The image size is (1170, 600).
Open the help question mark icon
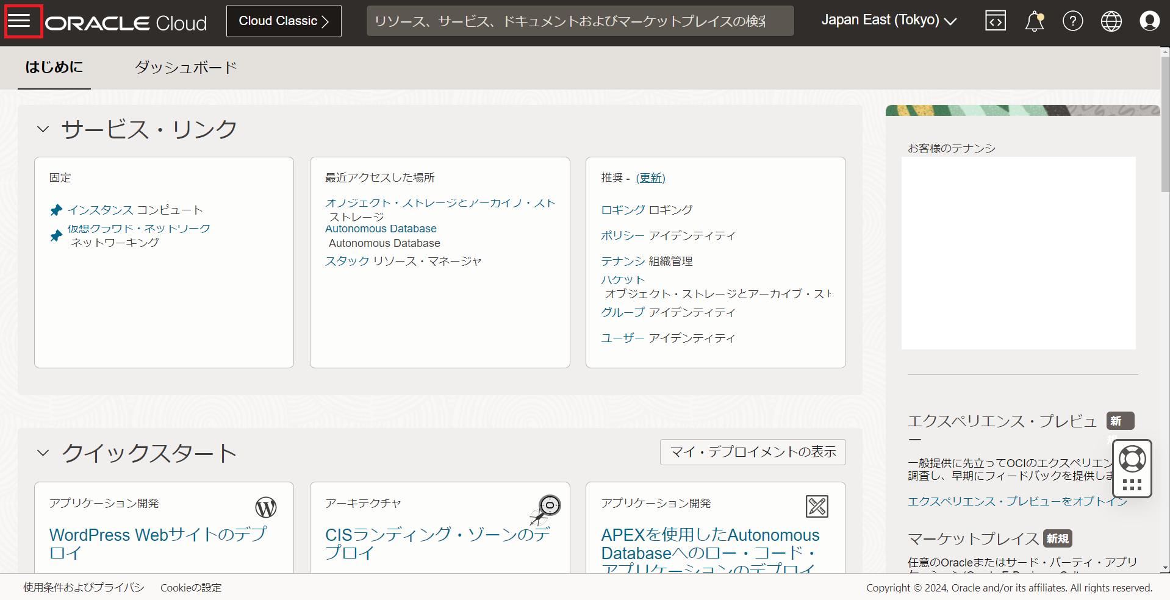[1072, 20]
